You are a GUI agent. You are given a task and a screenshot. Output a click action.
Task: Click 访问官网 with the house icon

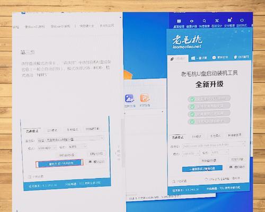[241, 57]
